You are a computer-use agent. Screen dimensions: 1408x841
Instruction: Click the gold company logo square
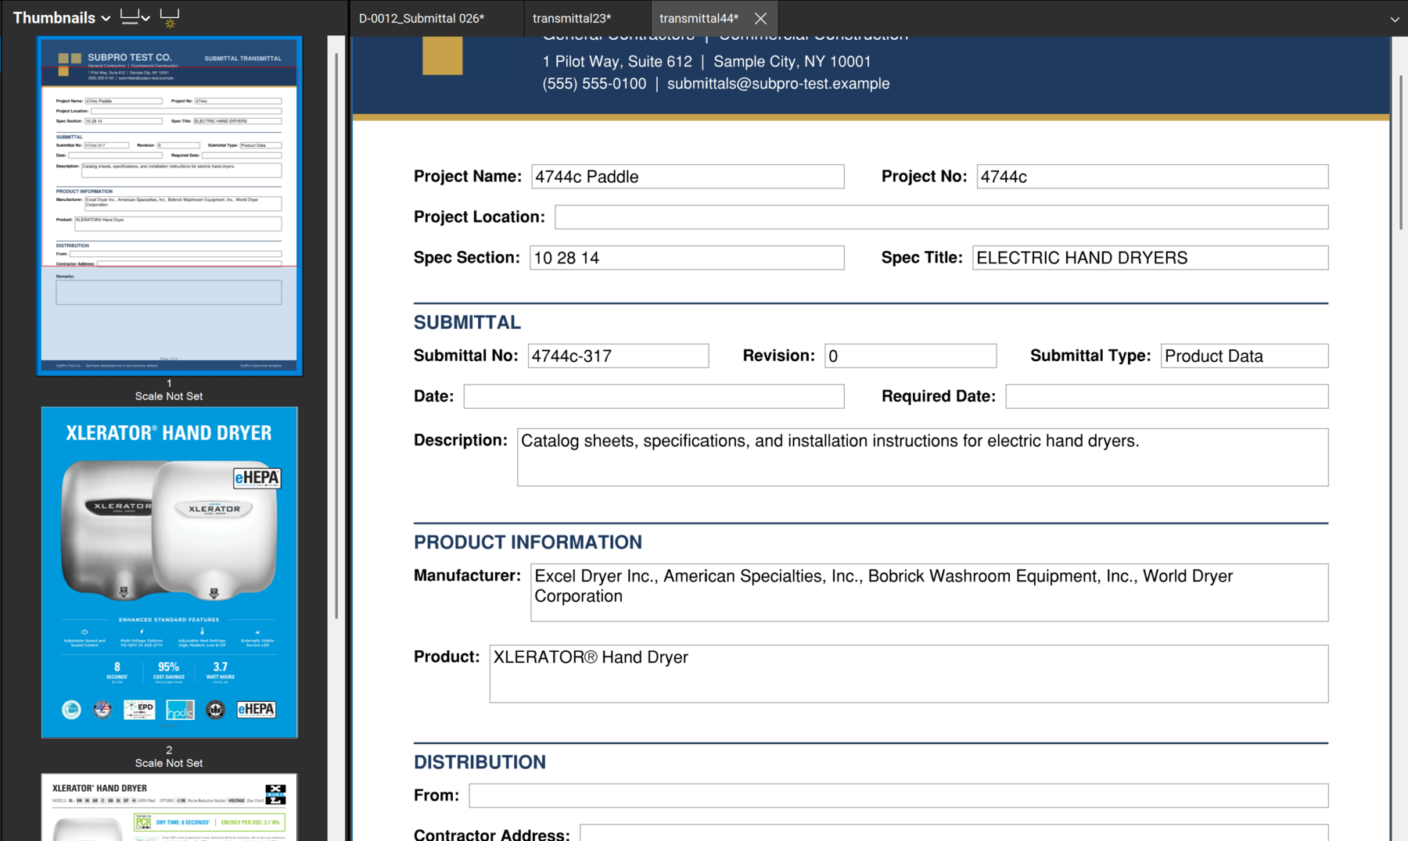point(443,55)
